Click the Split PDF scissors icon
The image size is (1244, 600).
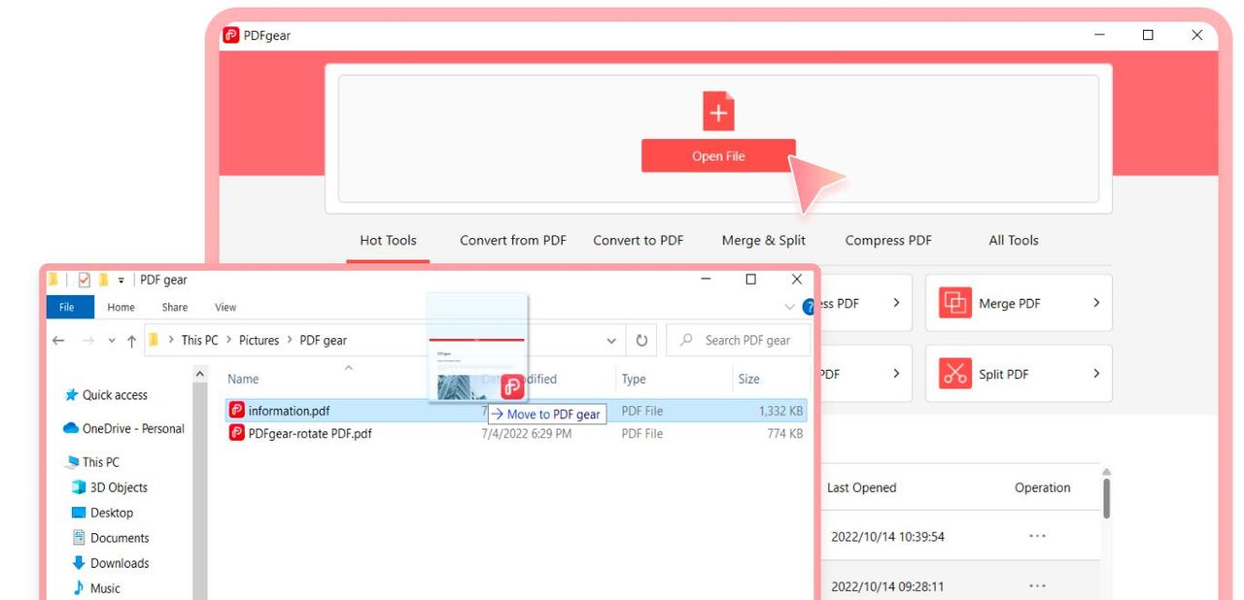[x=955, y=374]
